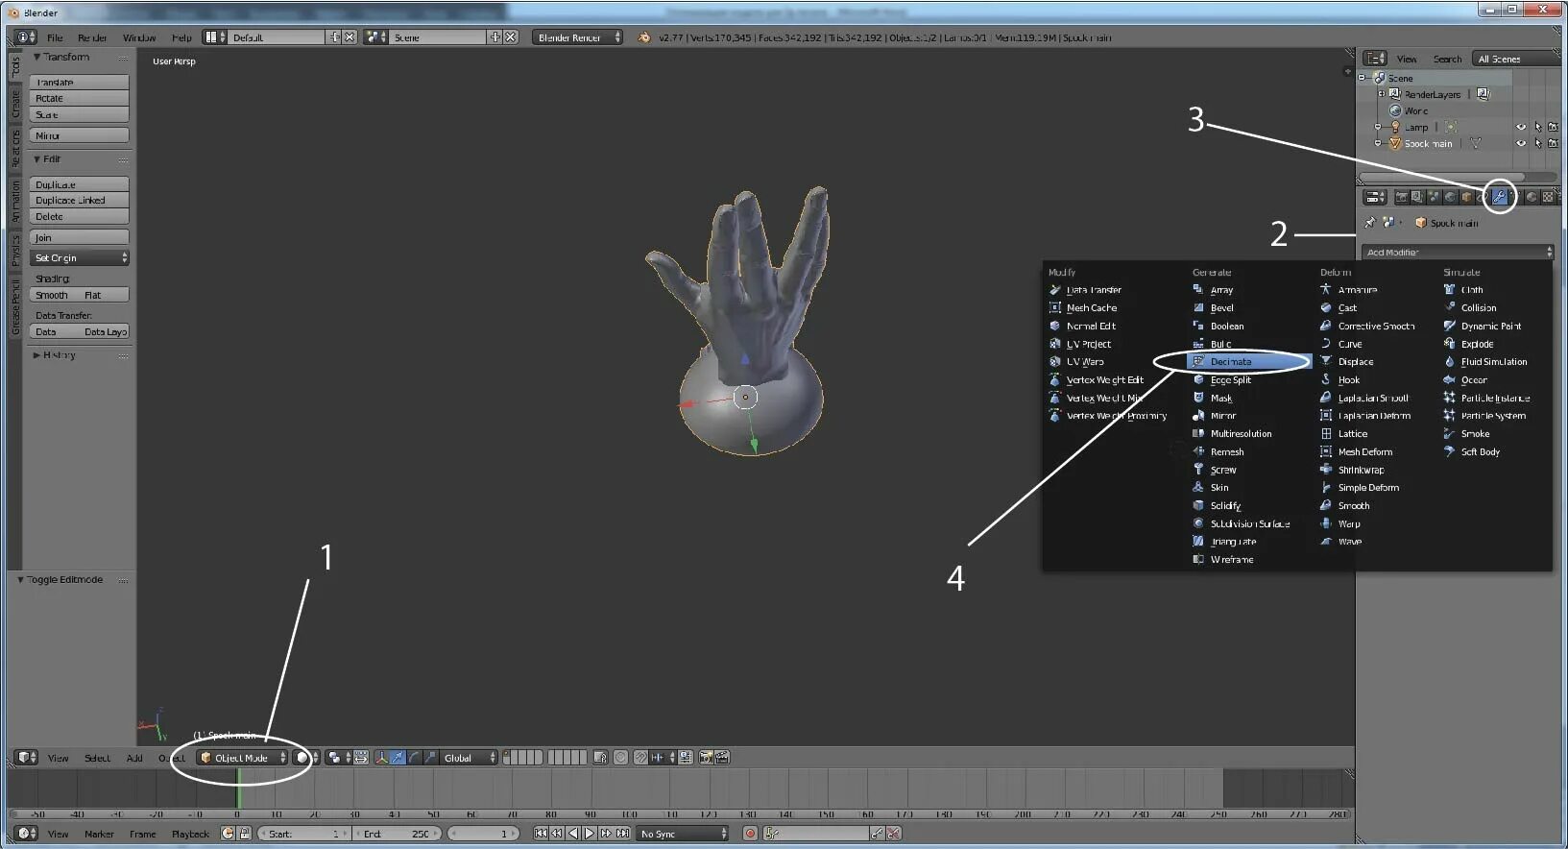Click the Mirror button in Transform panel
The image size is (1568, 849).
click(x=80, y=135)
